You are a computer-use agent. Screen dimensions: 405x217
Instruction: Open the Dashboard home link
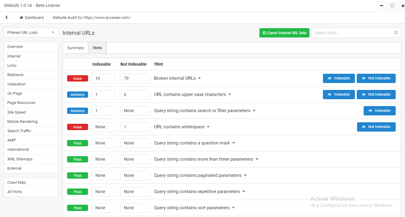click(31, 18)
